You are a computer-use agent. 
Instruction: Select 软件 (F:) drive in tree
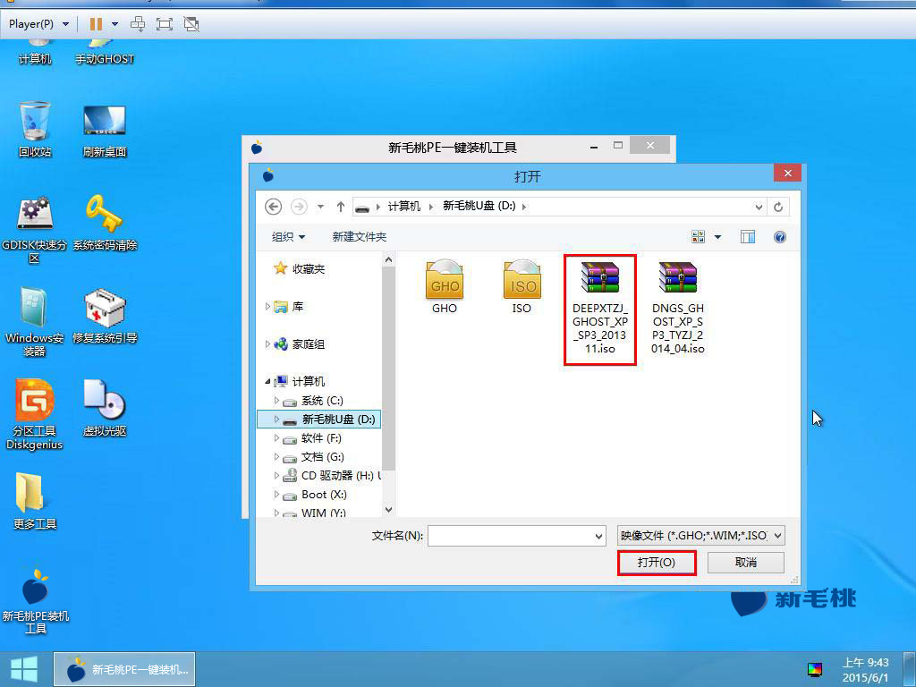pos(321,438)
